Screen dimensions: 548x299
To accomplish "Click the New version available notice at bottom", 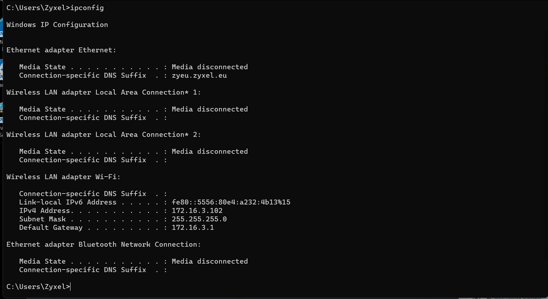I will tap(519, 298).
